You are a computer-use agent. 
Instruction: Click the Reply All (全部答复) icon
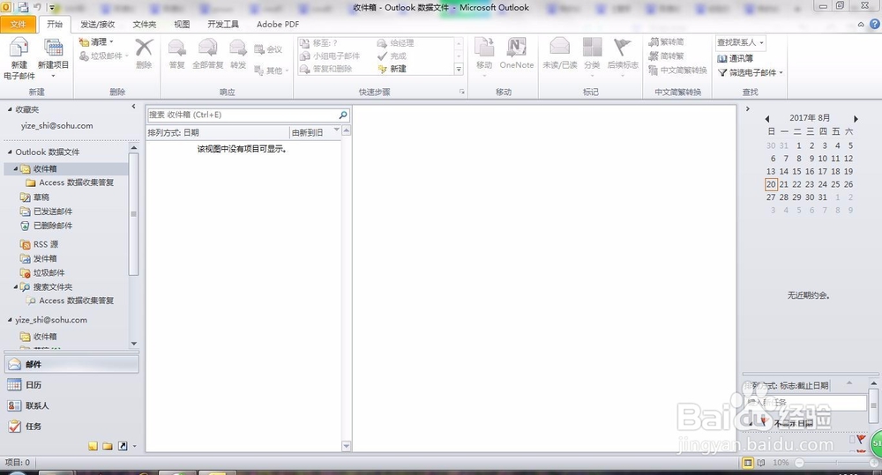pyautogui.click(x=207, y=48)
